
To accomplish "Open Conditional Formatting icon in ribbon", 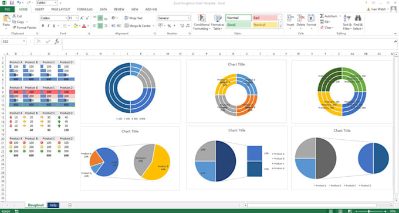I will [x=202, y=19].
